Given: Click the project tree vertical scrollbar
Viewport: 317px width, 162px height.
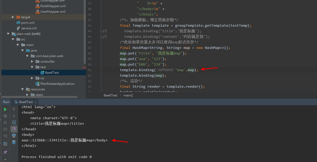Looking at the screenshot, I should [85, 32].
